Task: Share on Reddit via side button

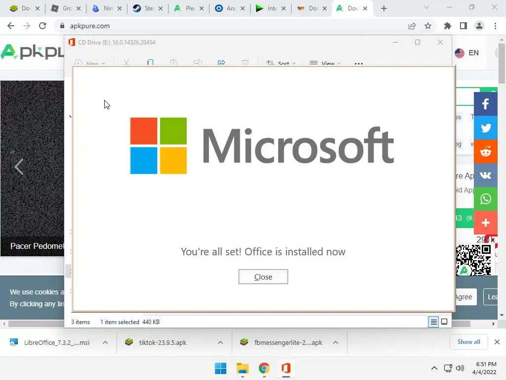Action: pyautogui.click(x=485, y=151)
